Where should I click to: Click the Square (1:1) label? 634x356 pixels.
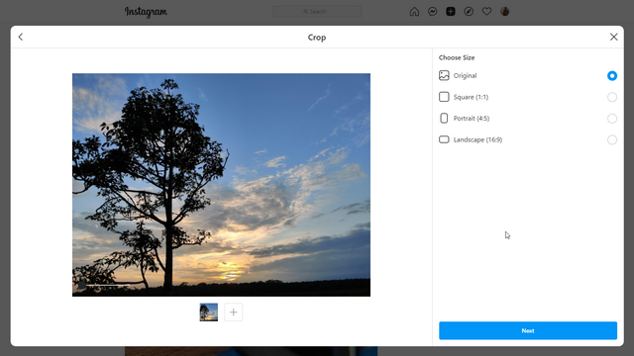click(471, 97)
